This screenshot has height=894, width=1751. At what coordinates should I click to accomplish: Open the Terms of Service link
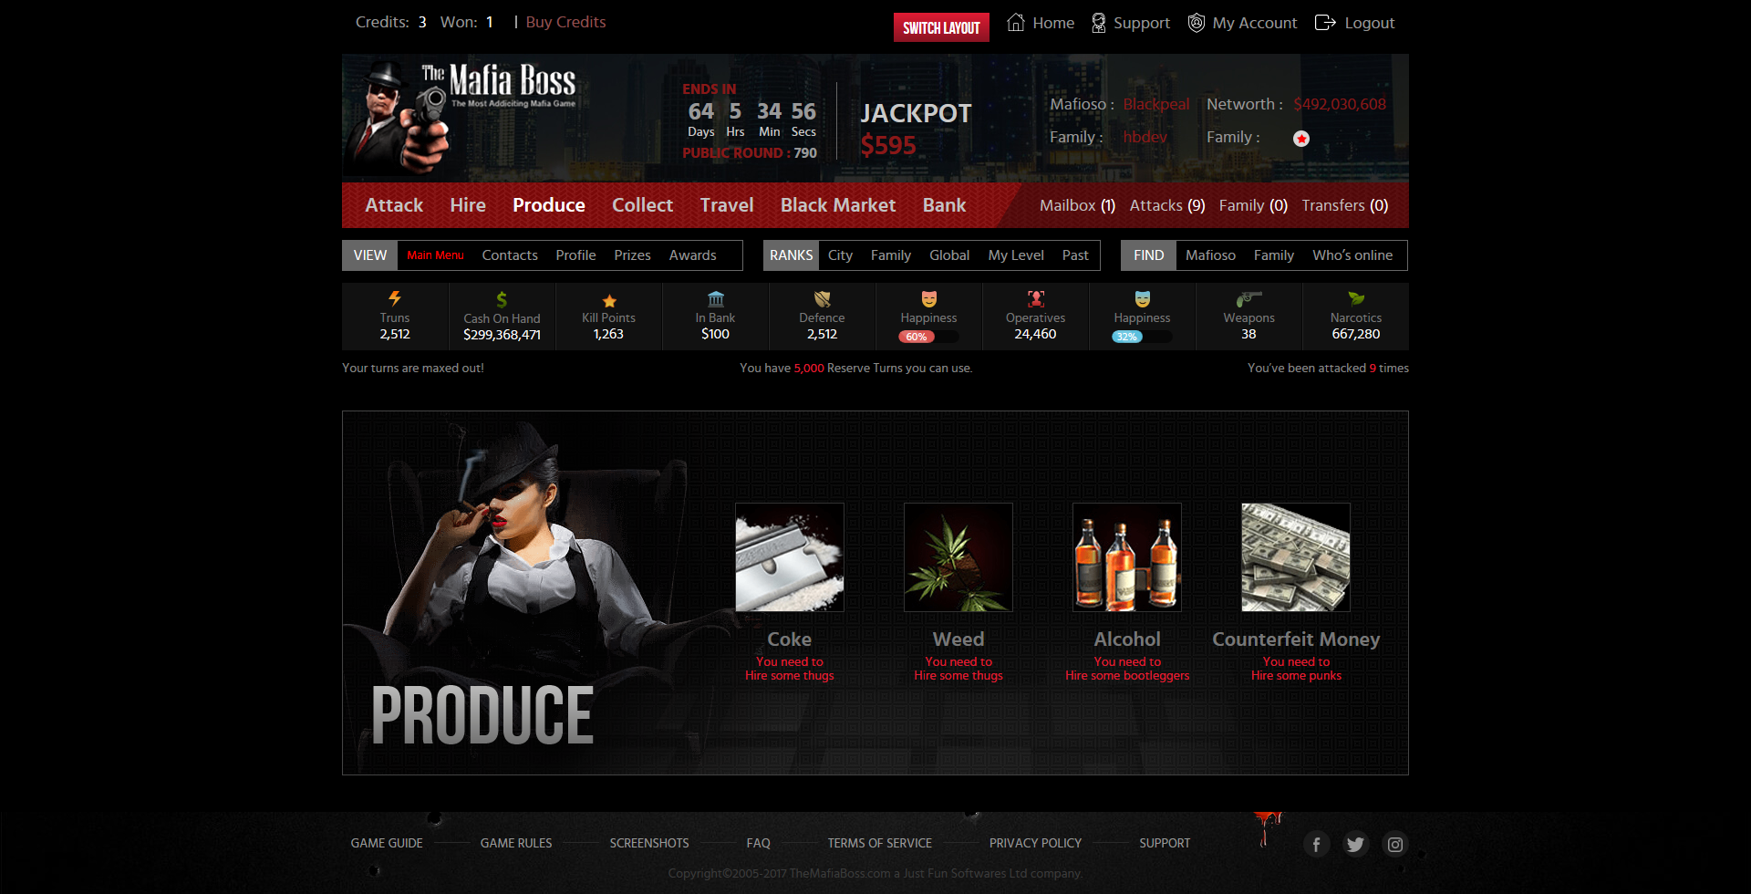[x=879, y=843]
